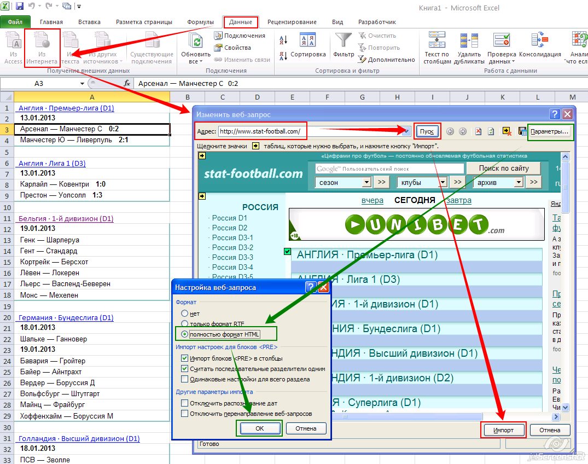The image size is (588, 464).
Task: Click the back navigation icon in web query
Action: click(x=450, y=131)
